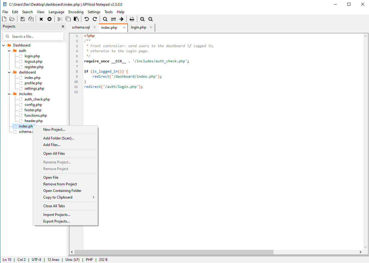Image resolution: width=369 pixels, height=263 pixels.
Task: Switch to the schema.sql tab
Action: (x=81, y=27)
